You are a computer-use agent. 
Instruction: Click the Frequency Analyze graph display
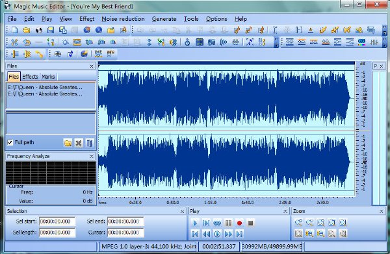[x=51, y=173]
